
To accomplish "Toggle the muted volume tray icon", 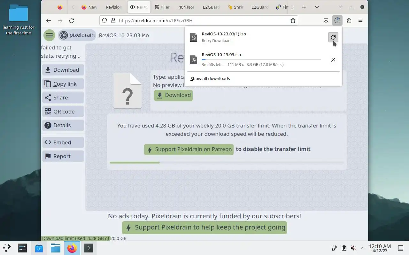I will pyautogui.click(x=353, y=248).
